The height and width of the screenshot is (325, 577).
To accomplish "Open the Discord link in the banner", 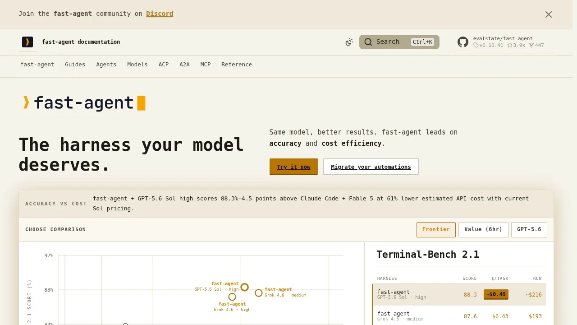I will [x=160, y=14].
